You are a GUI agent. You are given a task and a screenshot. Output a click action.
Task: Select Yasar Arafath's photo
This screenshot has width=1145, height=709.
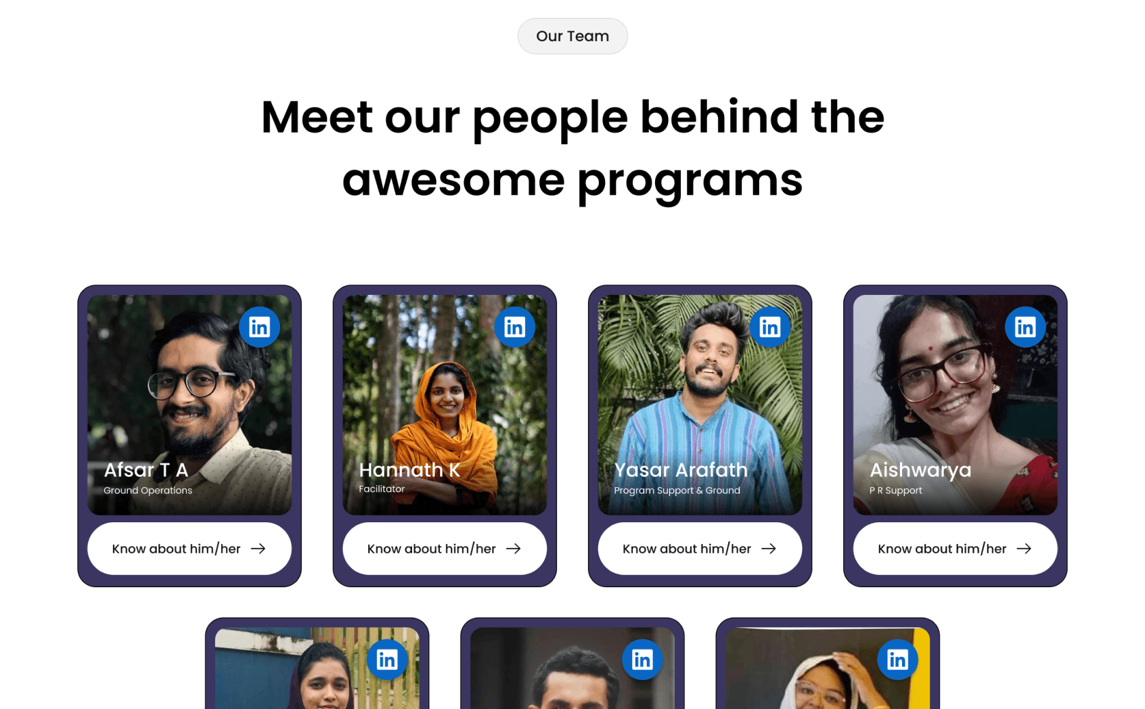(x=700, y=405)
